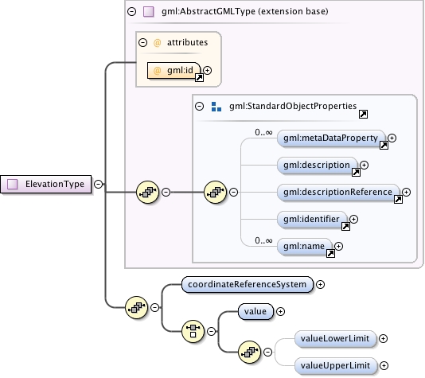
Task: Click the @ icon beside attributes
Action: click(x=158, y=43)
